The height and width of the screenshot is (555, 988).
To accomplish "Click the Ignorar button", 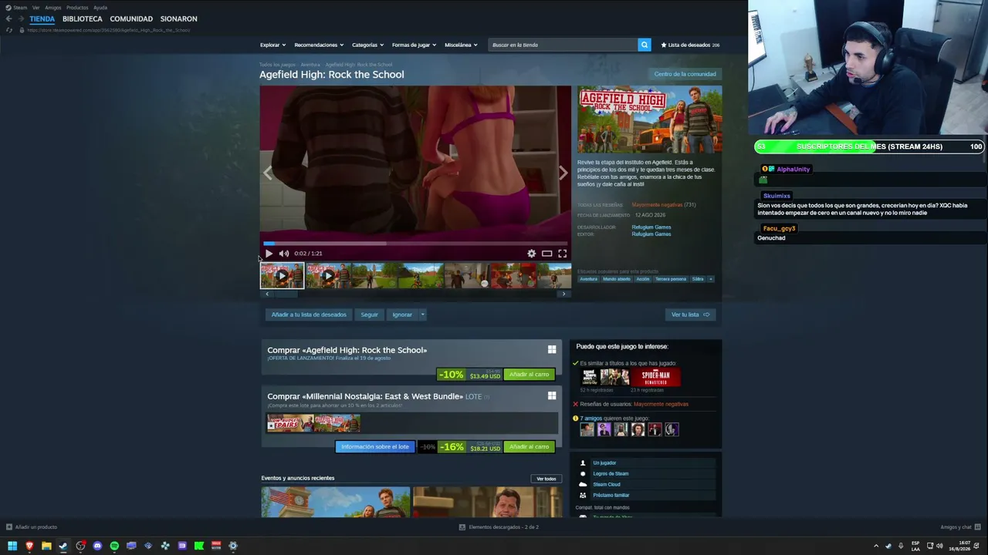I will click(x=402, y=314).
